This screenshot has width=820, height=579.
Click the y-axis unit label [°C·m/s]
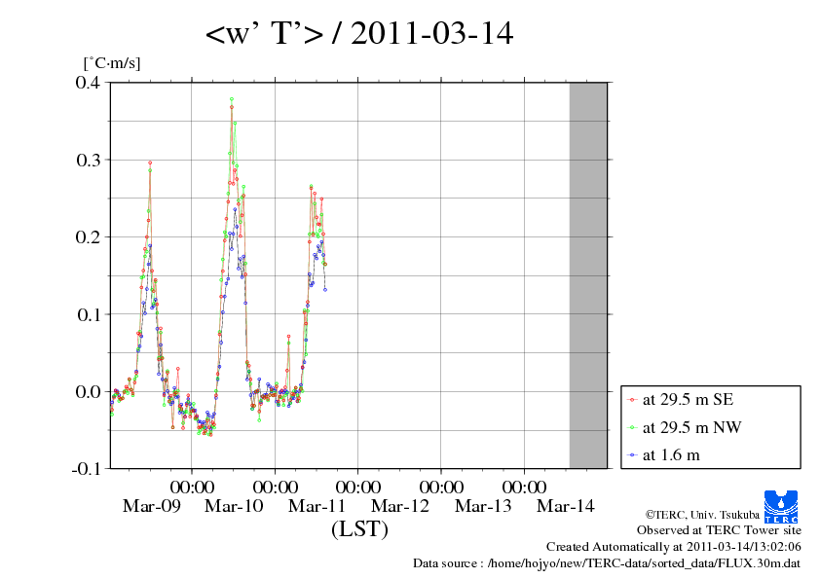tap(112, 63)
